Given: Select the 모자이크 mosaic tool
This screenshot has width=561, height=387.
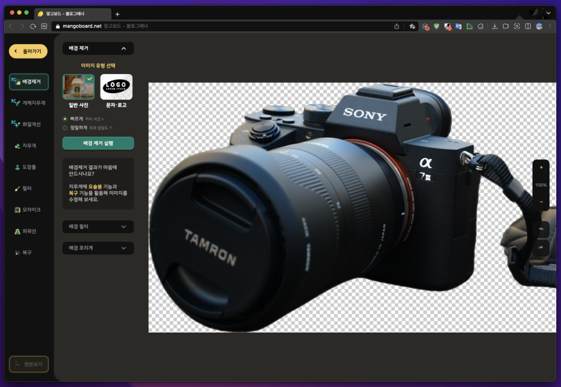Looking at the screenshot, I should (x=28, y=210).
